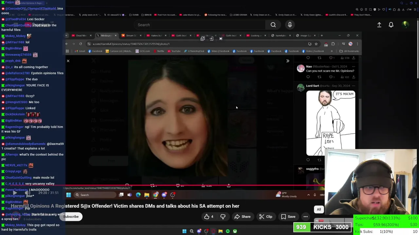Open YouTube notifications bell
Image resolution: width=419 pixels, height=235 pixels.
(x=391, y=25)
